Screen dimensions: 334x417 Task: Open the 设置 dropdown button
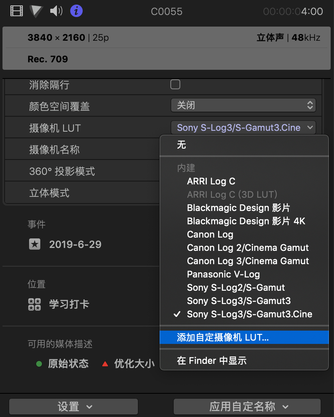coord(74,406)
